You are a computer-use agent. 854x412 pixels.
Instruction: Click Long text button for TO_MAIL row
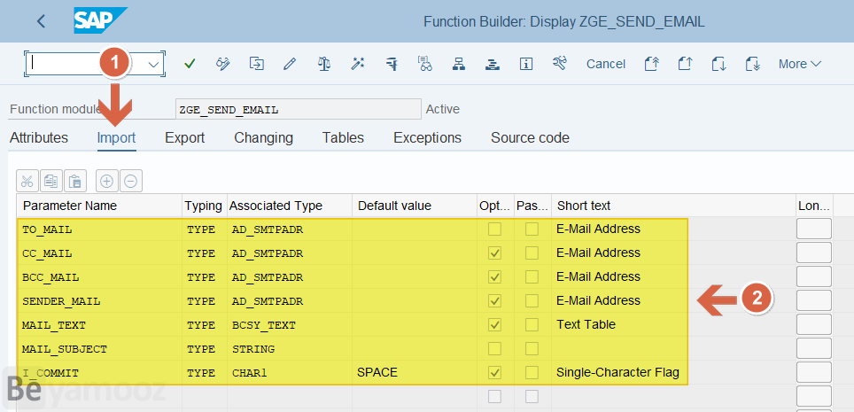pos(814,229)
